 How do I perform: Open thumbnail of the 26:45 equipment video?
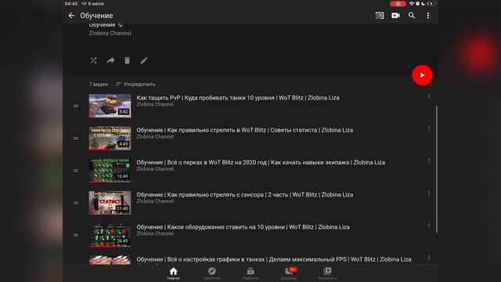pos(110,235)
